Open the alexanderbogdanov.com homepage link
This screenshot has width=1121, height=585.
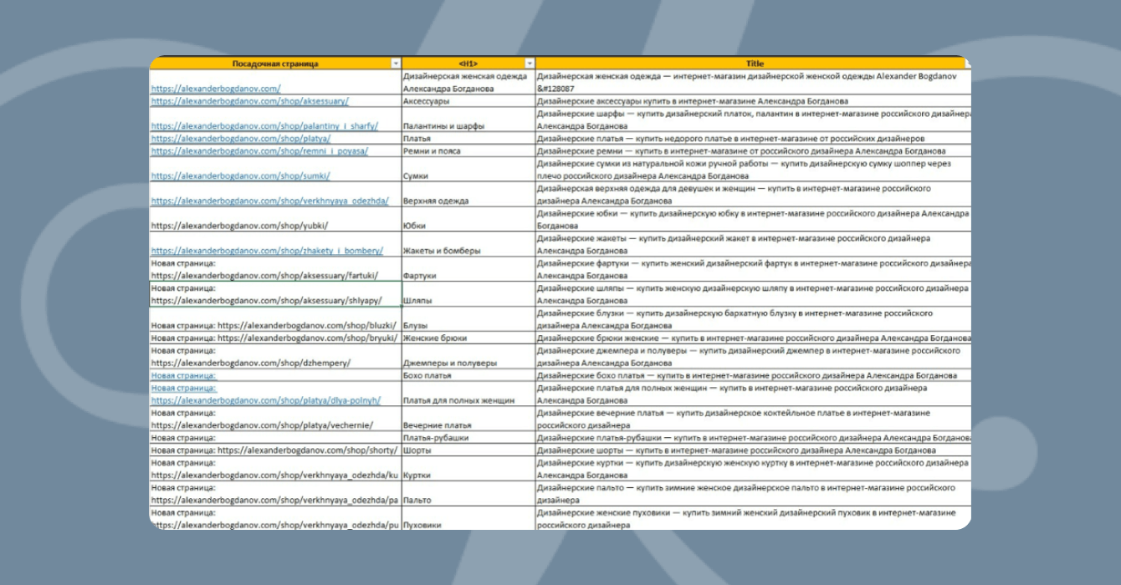point(216,89)
